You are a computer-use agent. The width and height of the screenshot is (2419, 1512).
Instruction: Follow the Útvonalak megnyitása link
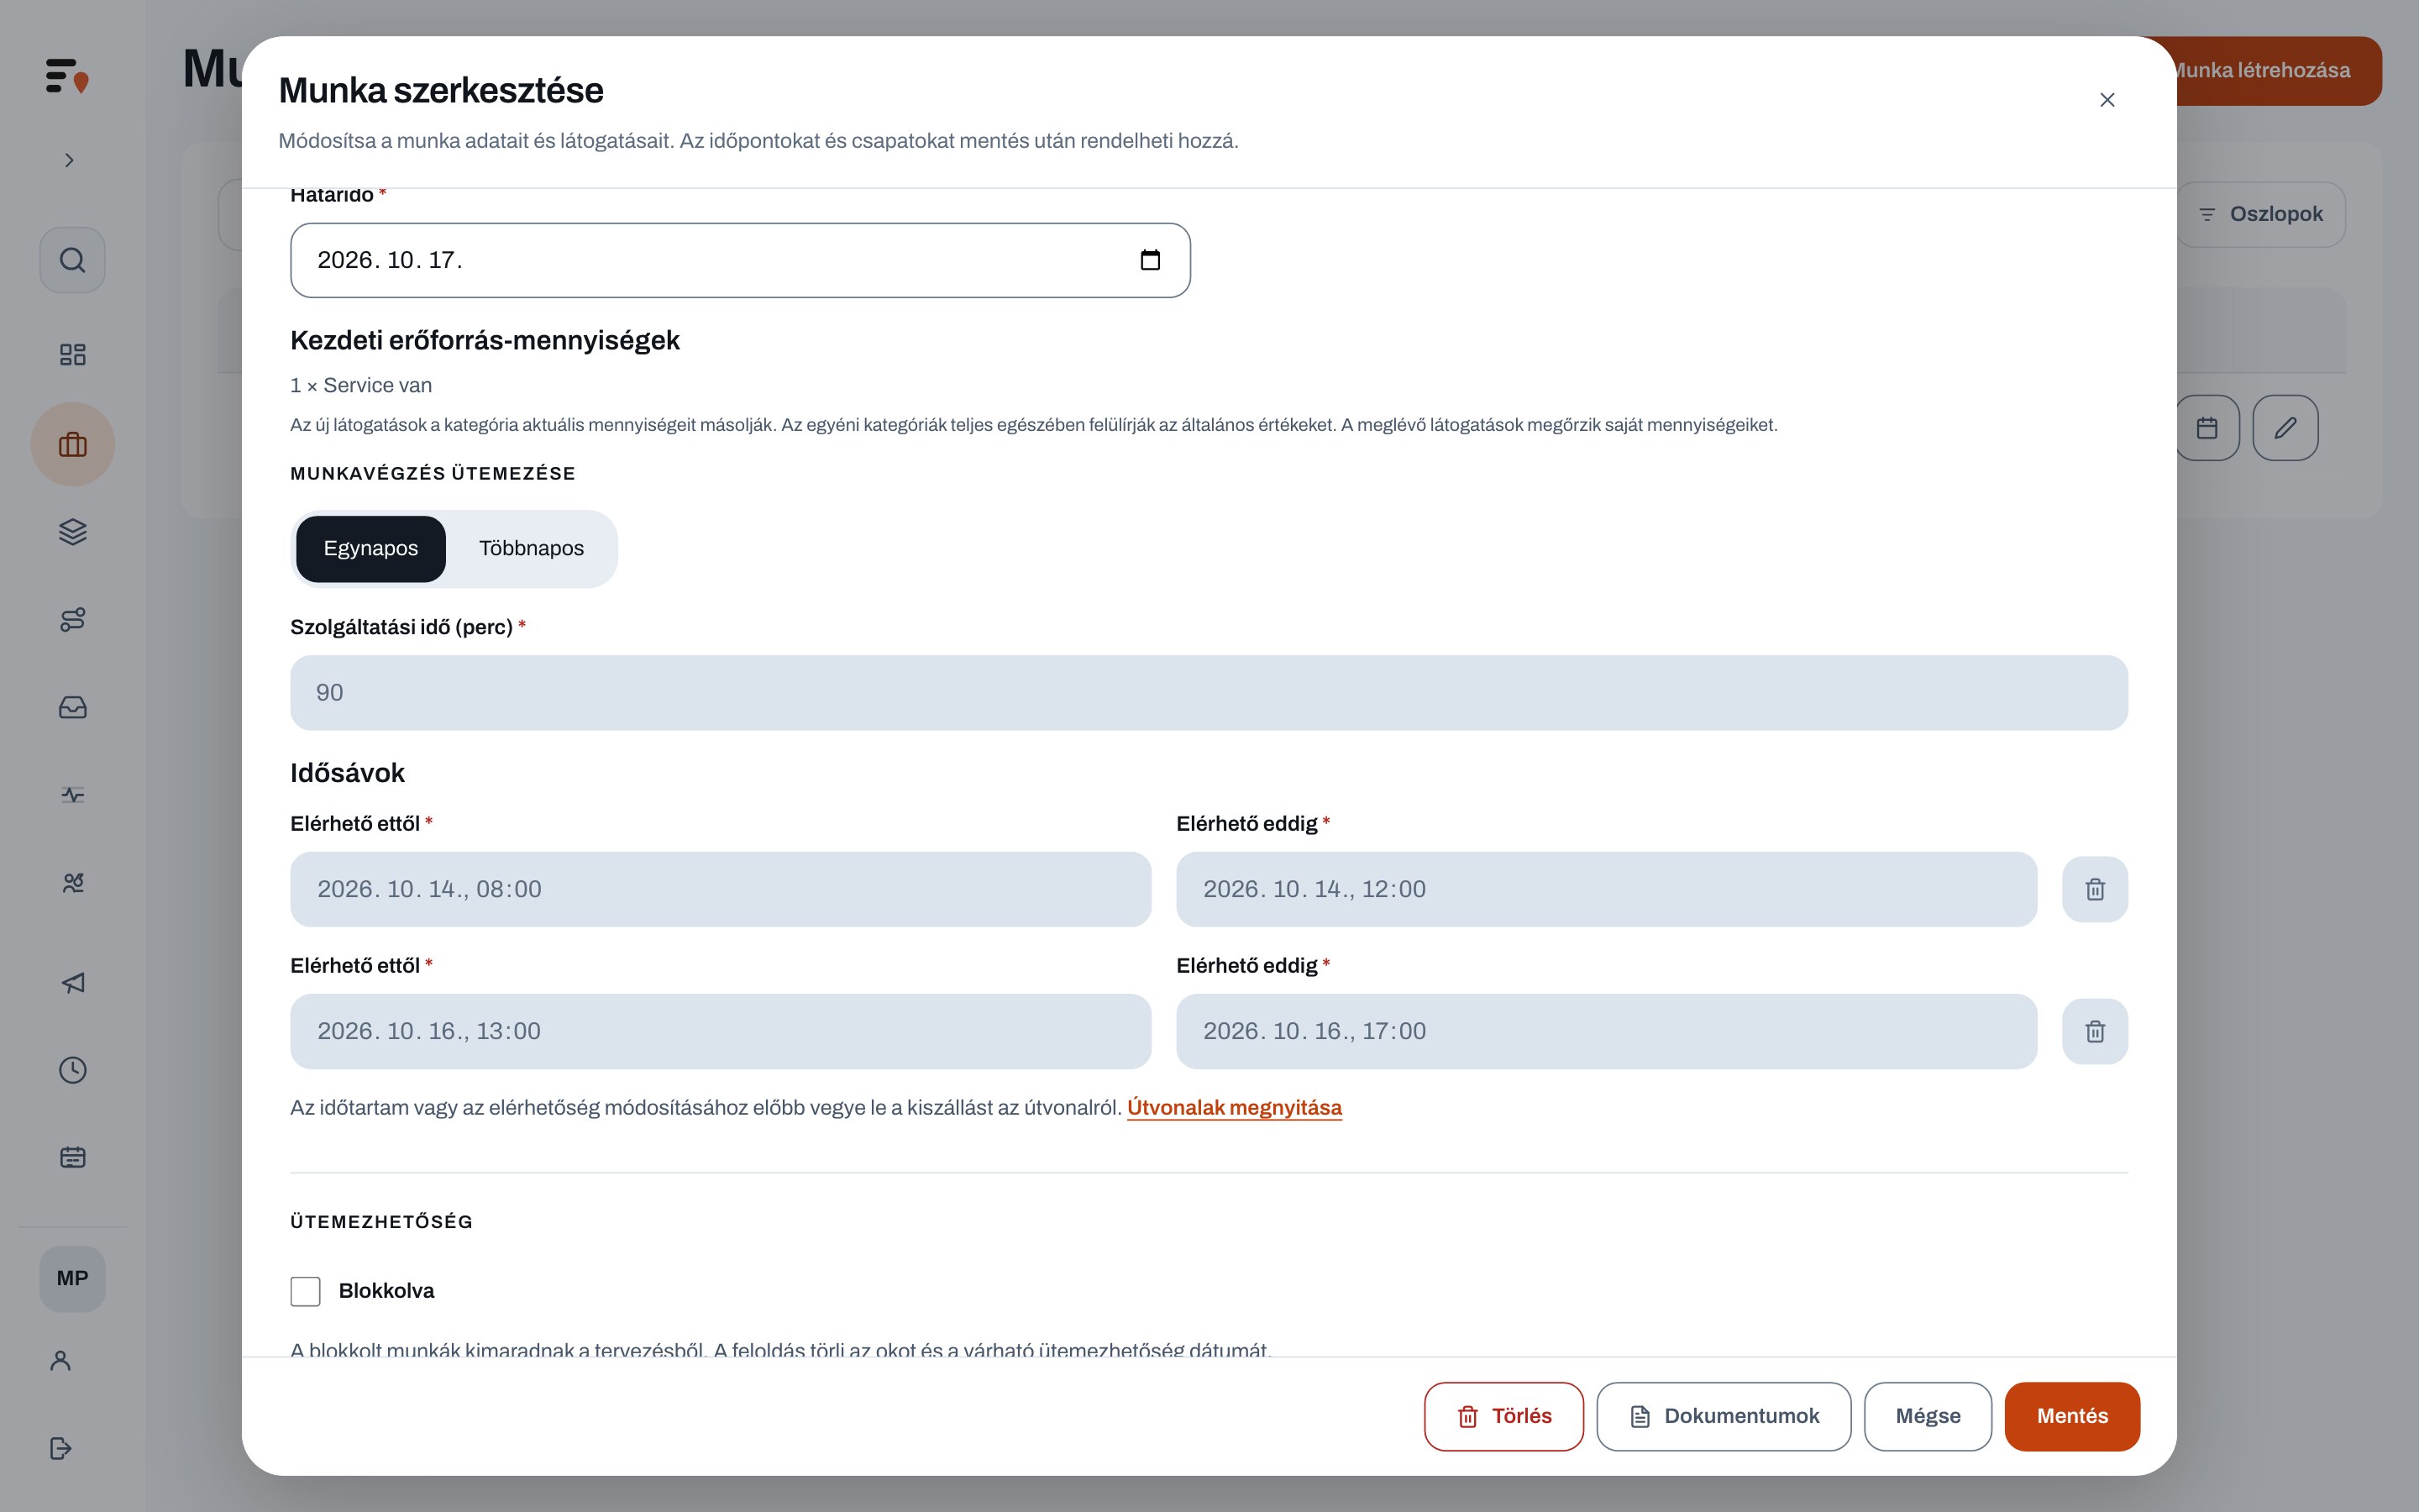(1234, 1108)
